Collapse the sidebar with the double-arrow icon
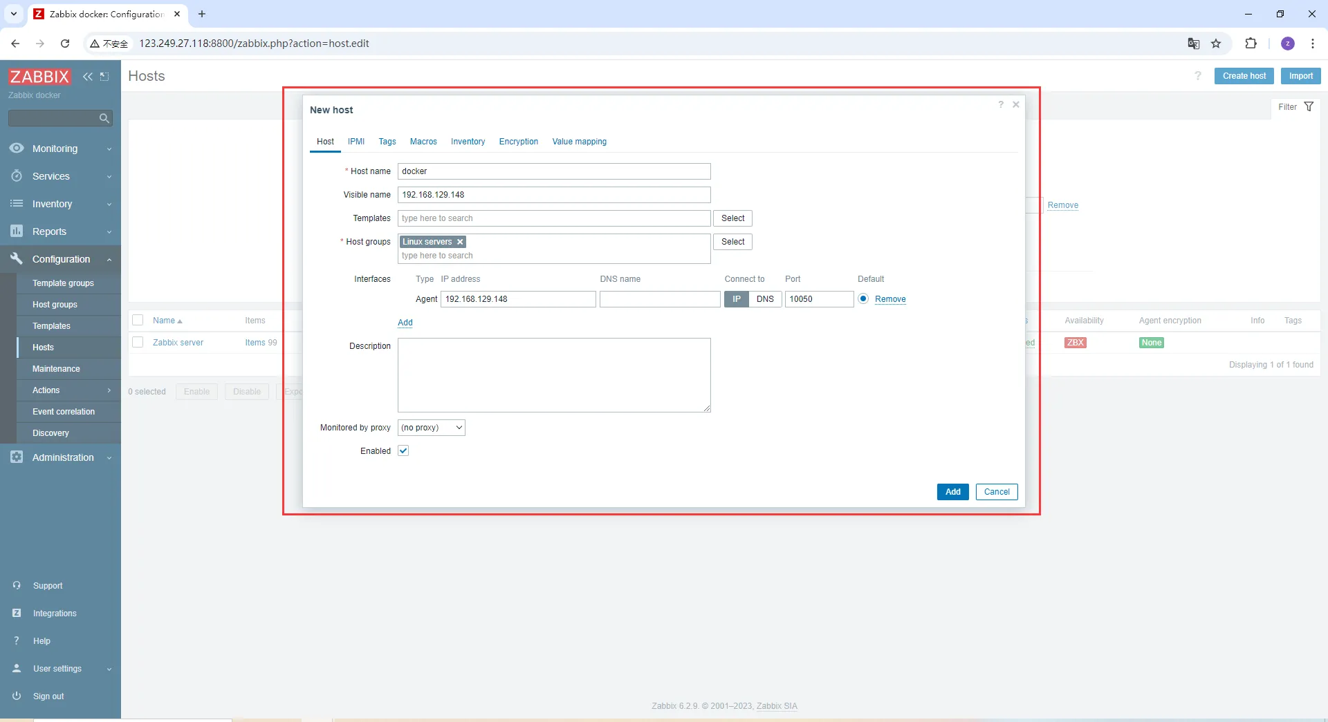1328x722 pixels. coord(88,77)
